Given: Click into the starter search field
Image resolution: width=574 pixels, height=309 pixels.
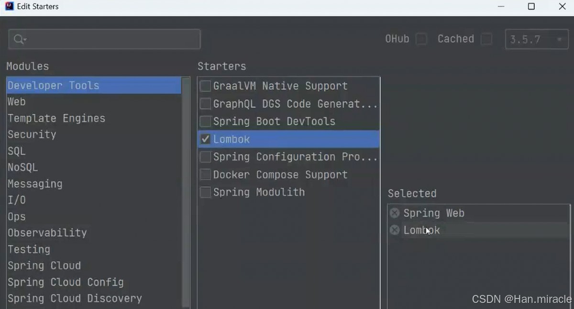Looking at the screenshot, I should (110, 40).
